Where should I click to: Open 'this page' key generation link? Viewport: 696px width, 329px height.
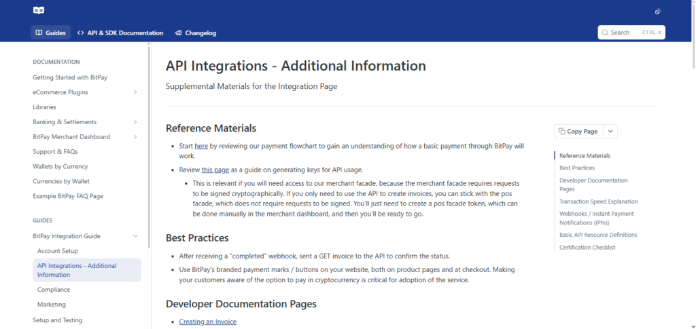pyautogui.click(x=215, y=170)
